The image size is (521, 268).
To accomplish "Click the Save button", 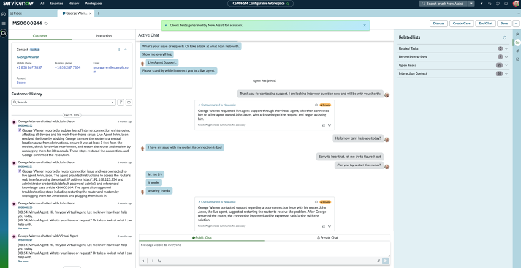I will tap(504, 23).
